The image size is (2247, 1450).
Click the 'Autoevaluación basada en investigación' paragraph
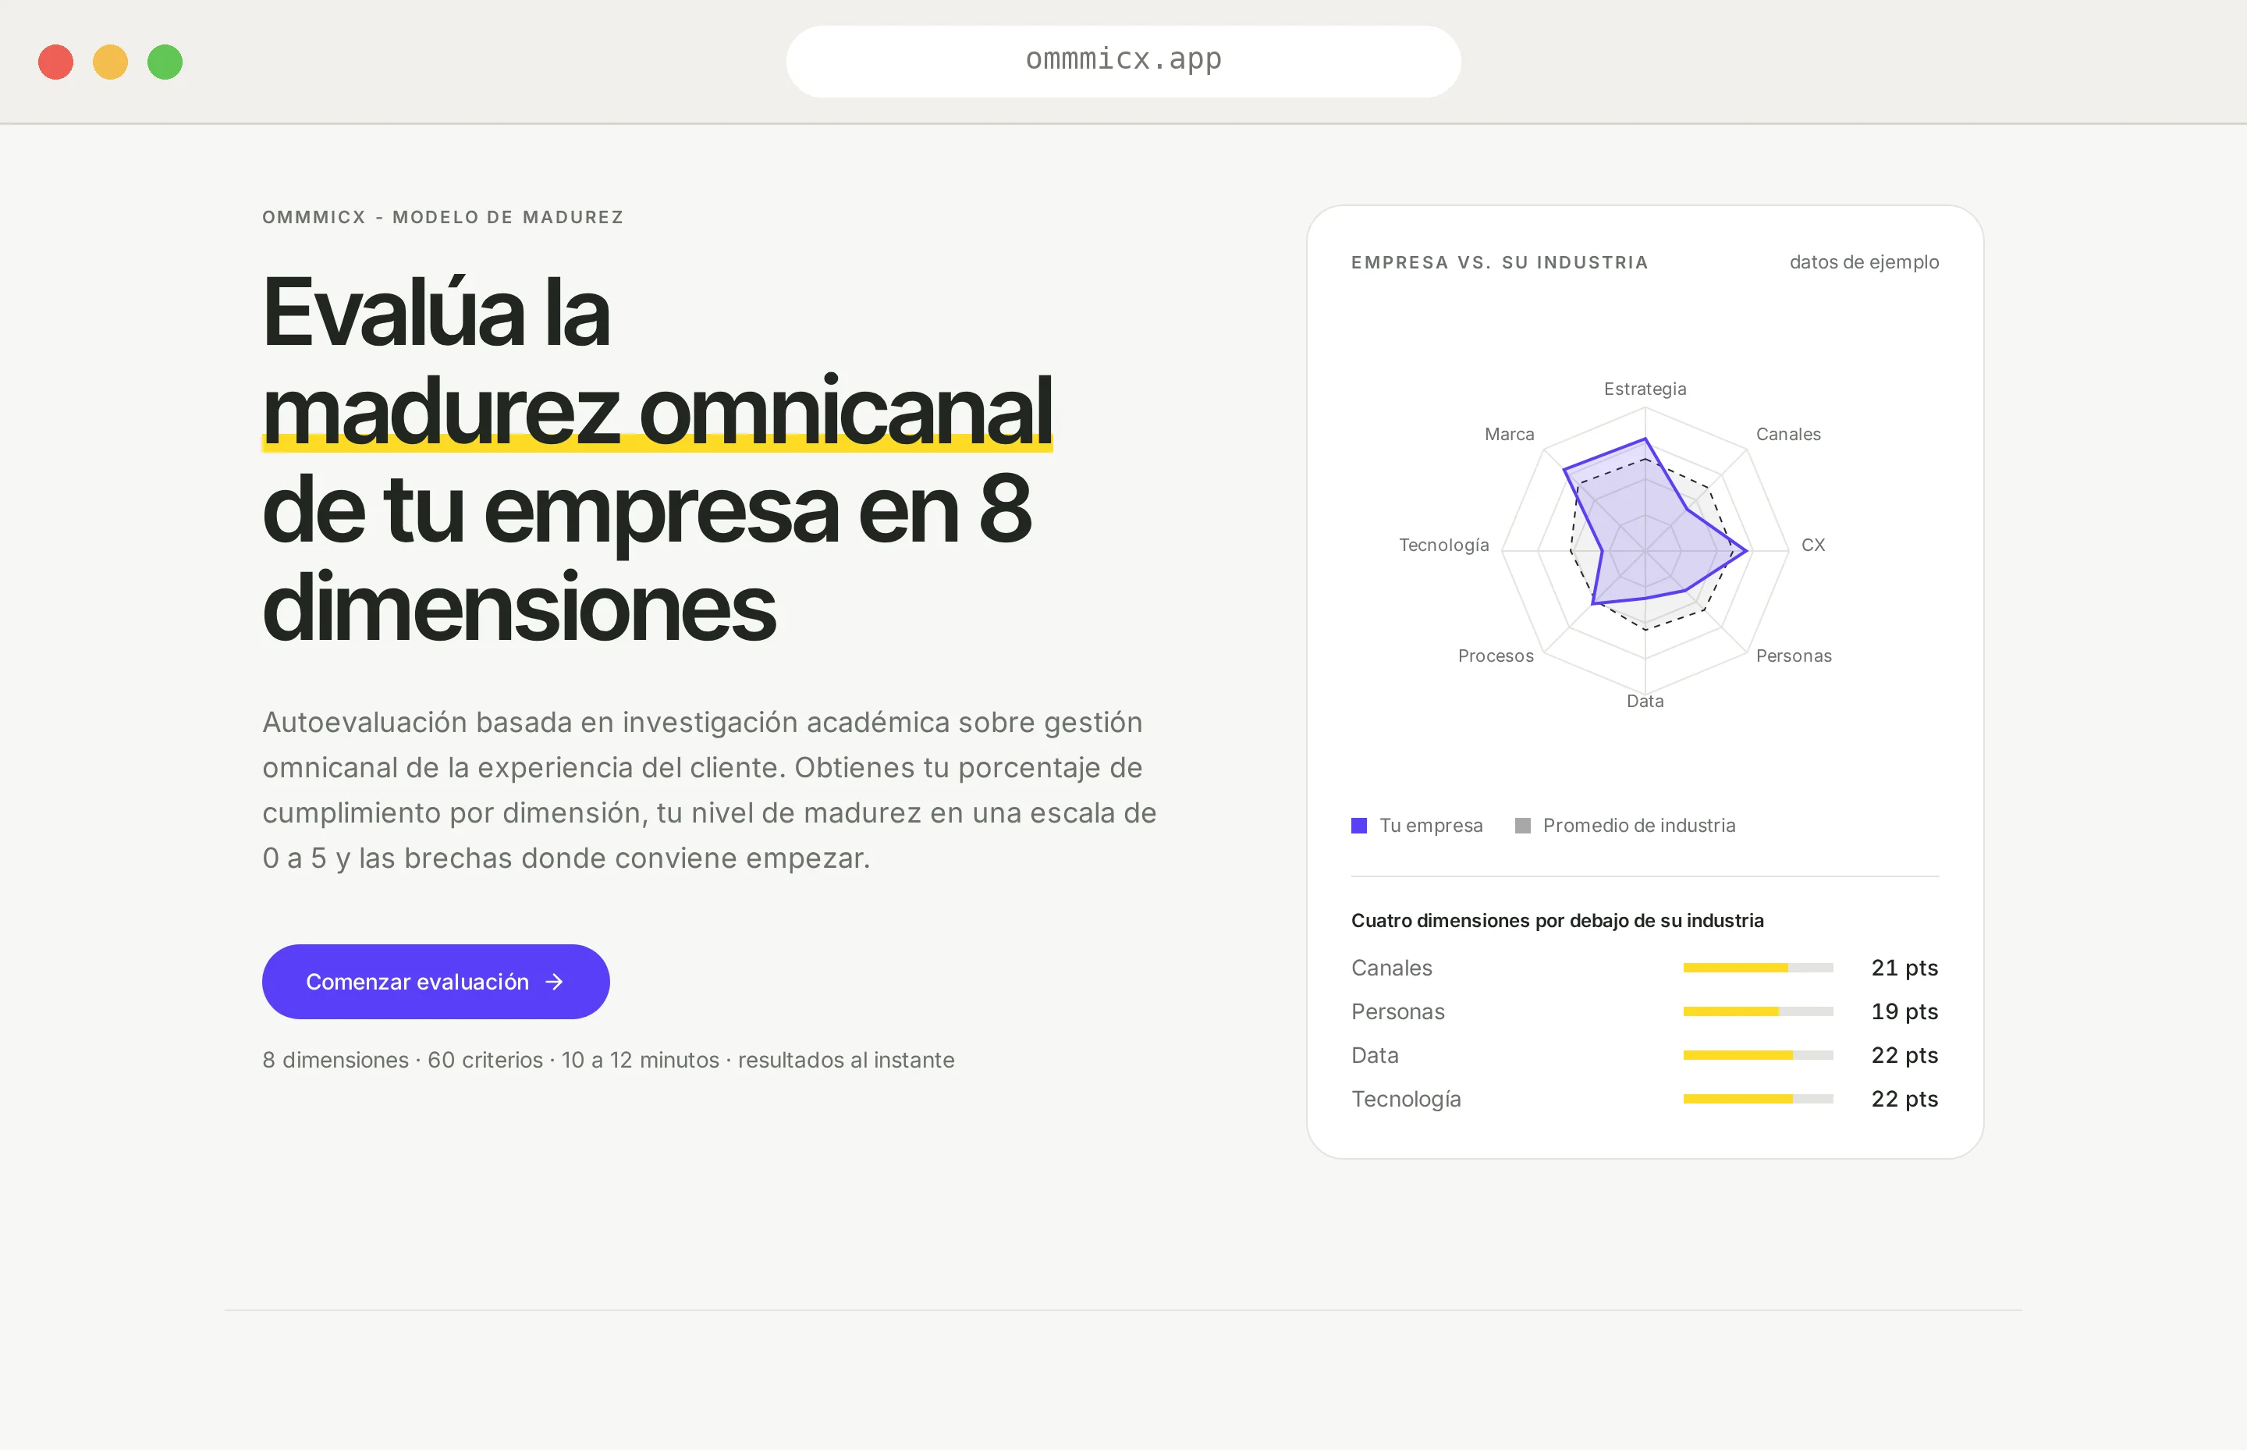[x=710, y=790]
